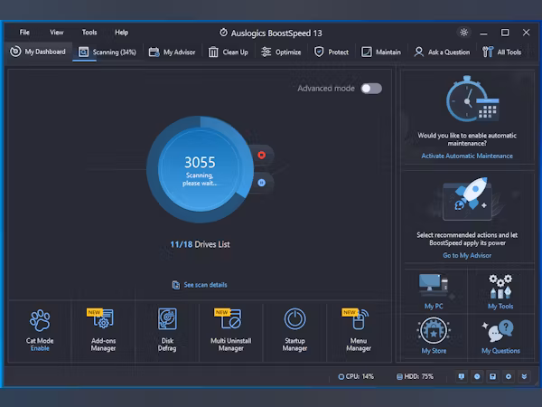Viewport: 542px width, 407px height.
Task: Click Activate Automatic Maintenance link
Action: [x=466, y=156]
